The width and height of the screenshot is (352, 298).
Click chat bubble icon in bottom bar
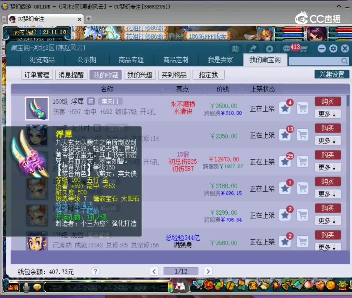37,288
